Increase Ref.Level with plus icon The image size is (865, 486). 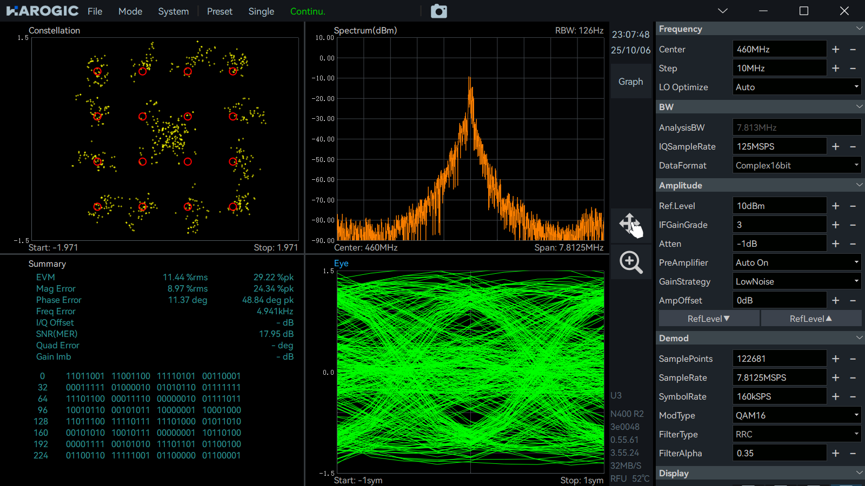835,206
